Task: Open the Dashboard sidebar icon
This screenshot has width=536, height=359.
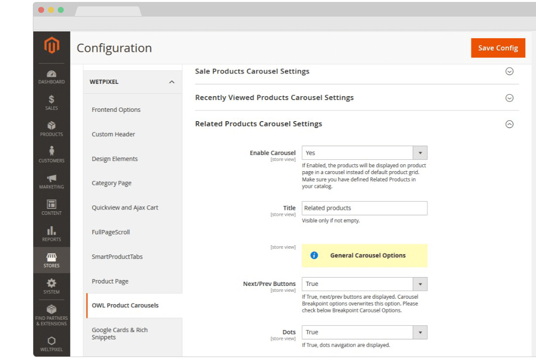Action: click(x=51, y=74)
